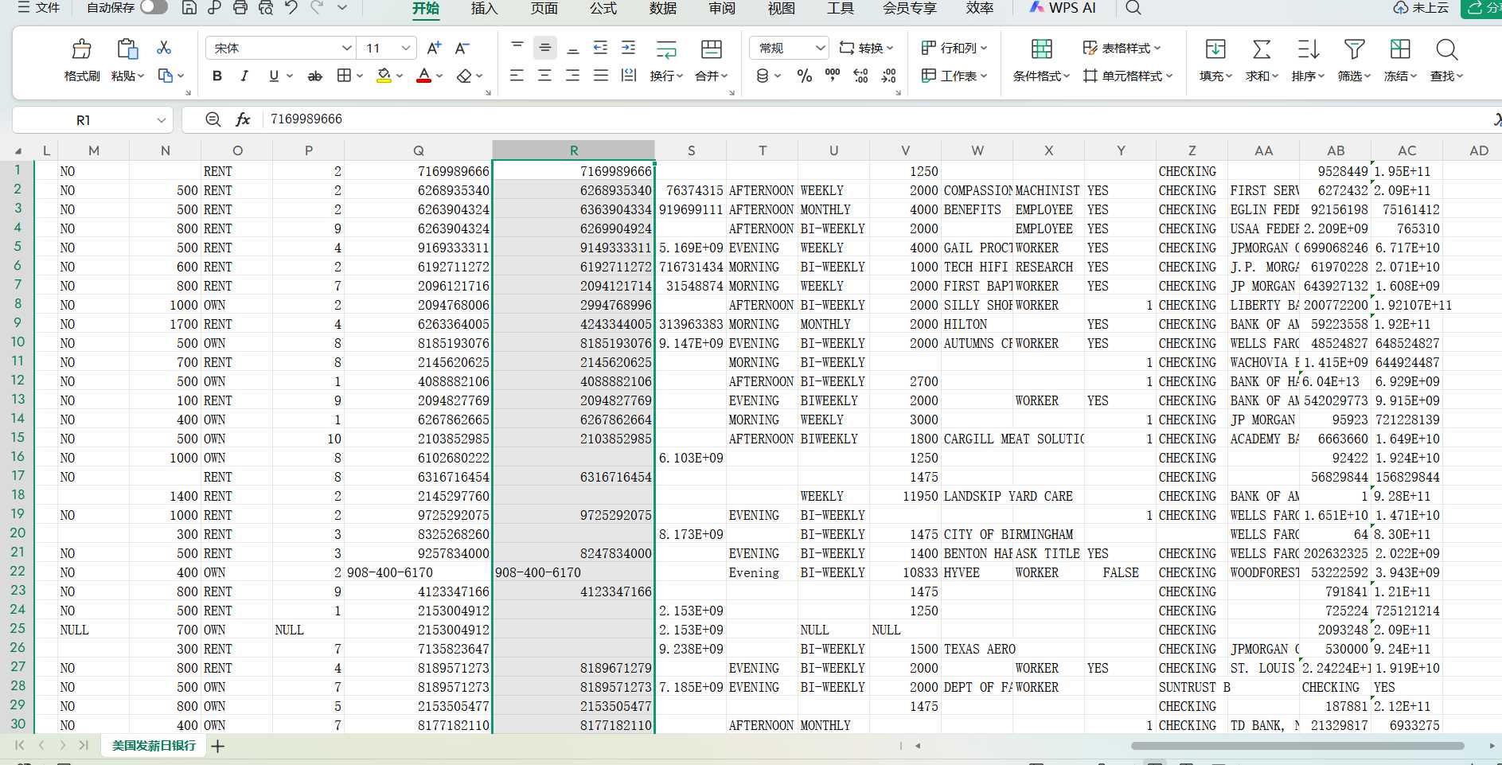The height and width of the screenshot is (765, 1502).
Task: Save the workbook with the floppy icon
Action: pos(189,8)
